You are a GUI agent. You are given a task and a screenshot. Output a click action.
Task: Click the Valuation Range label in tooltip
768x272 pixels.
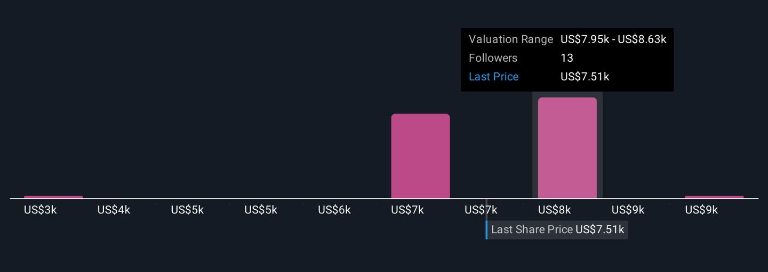510,39
